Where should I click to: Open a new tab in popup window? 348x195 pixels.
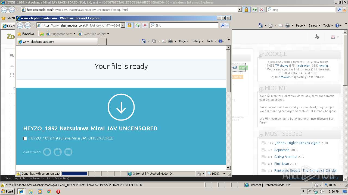102,42
